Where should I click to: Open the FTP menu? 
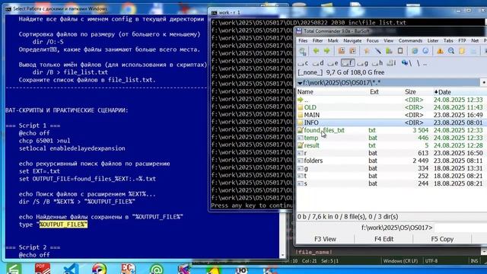462,40
